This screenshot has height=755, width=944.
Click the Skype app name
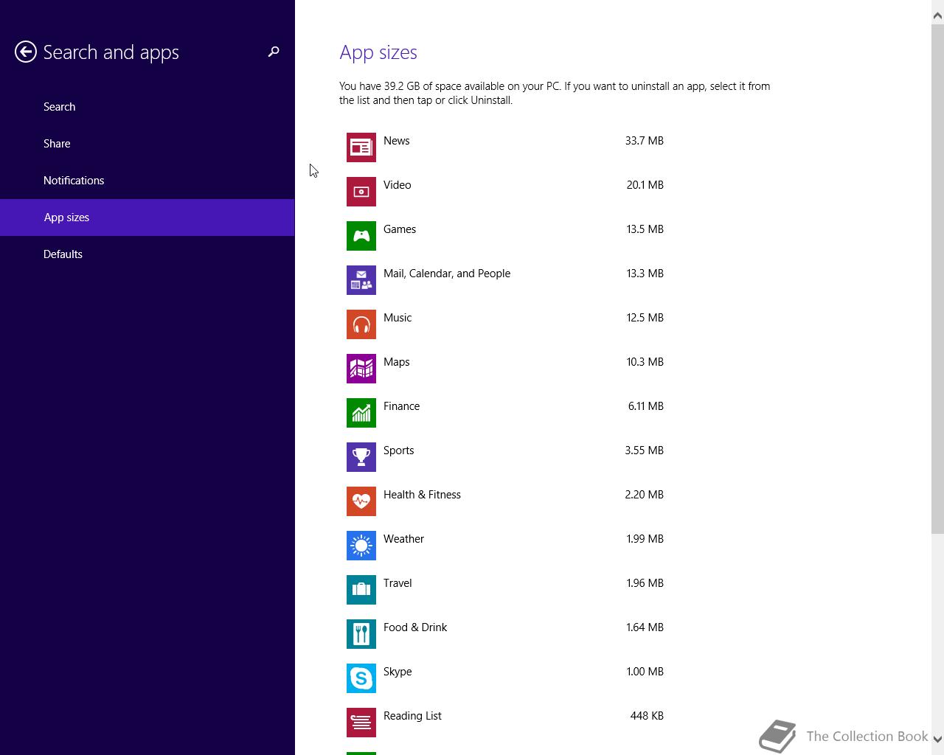point(398,672)
